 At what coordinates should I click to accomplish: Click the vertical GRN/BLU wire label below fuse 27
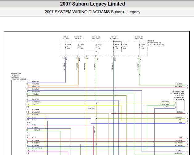pos(112,67)
